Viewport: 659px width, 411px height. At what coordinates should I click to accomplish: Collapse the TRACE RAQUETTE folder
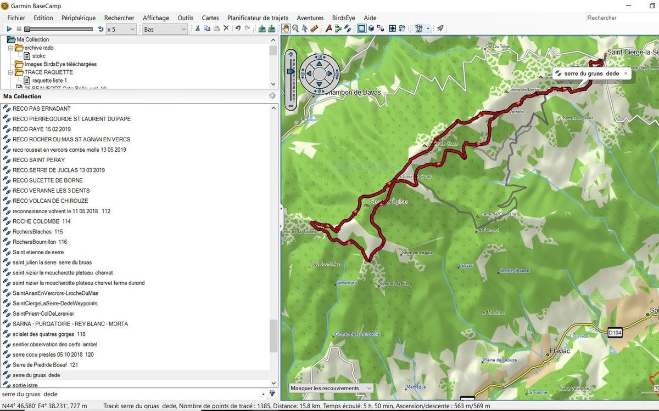point(10,72)
